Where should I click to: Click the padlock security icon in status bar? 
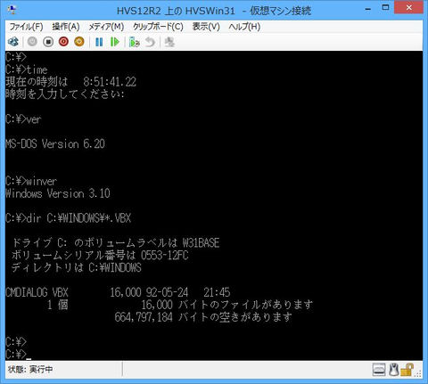pos(407,370)
